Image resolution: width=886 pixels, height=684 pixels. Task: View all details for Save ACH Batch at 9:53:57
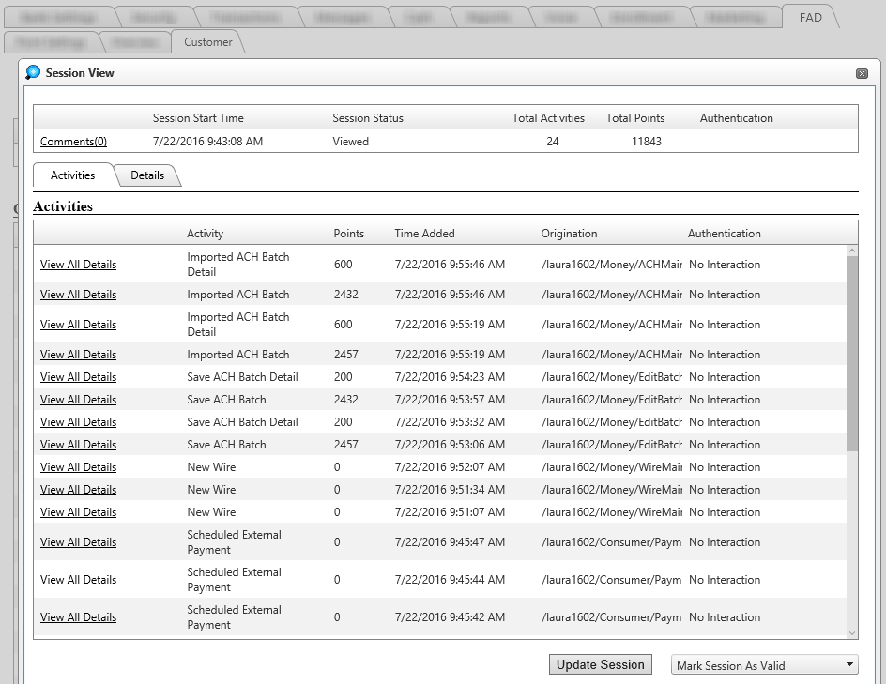tap(78, 400)
